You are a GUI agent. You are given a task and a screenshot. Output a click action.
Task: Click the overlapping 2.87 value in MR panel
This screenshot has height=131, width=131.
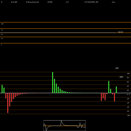[121, 77]
